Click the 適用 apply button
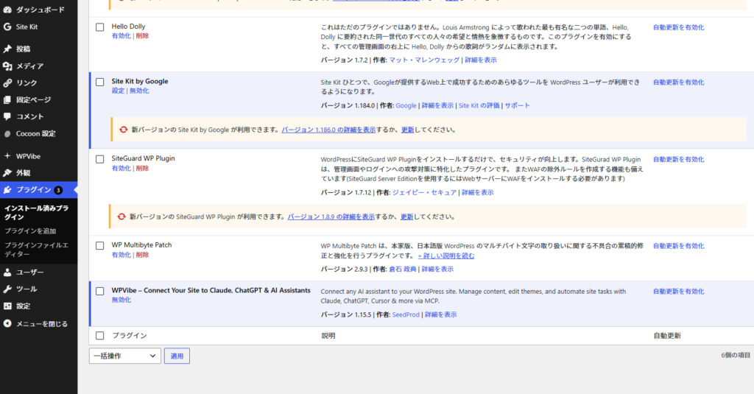This screenshot has width=754, height=394. [177, 356]
